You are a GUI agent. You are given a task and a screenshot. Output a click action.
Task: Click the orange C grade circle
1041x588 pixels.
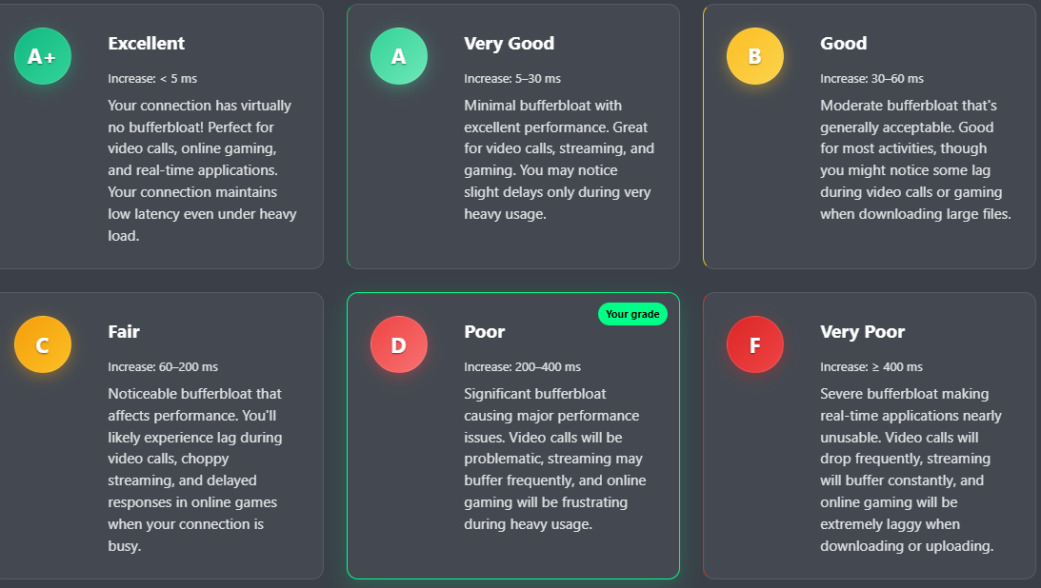pyautogui.click(x=43, y=344)
